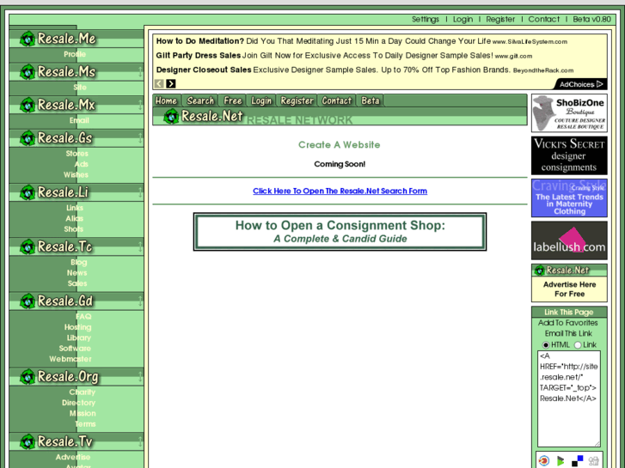Click the globe icon beside Resale.Mx
The width and height of the screenshot is (625, 468).
pos(28,105)
